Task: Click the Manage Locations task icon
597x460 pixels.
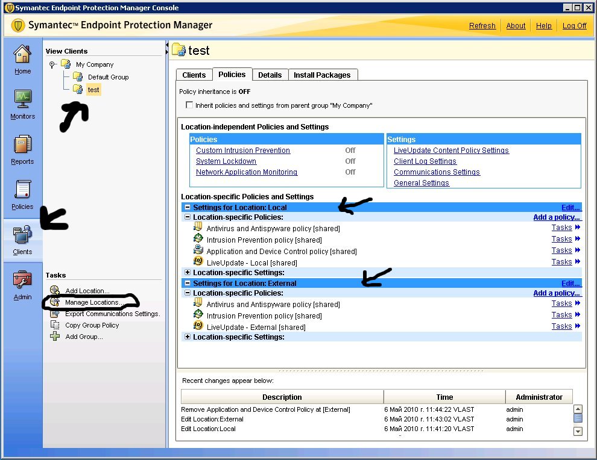Action: click(55, 302)
